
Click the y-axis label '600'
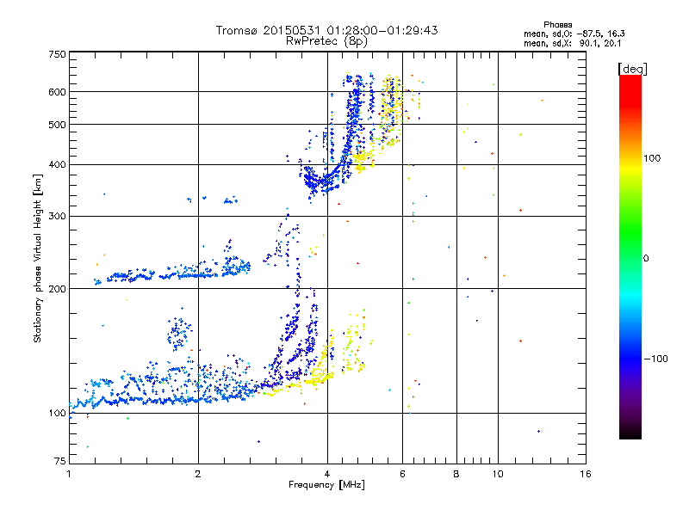(x=57, y=92)
